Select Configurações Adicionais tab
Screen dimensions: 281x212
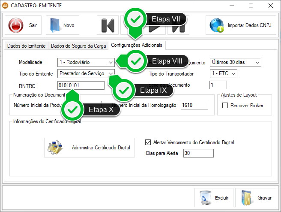coord(137,45)
